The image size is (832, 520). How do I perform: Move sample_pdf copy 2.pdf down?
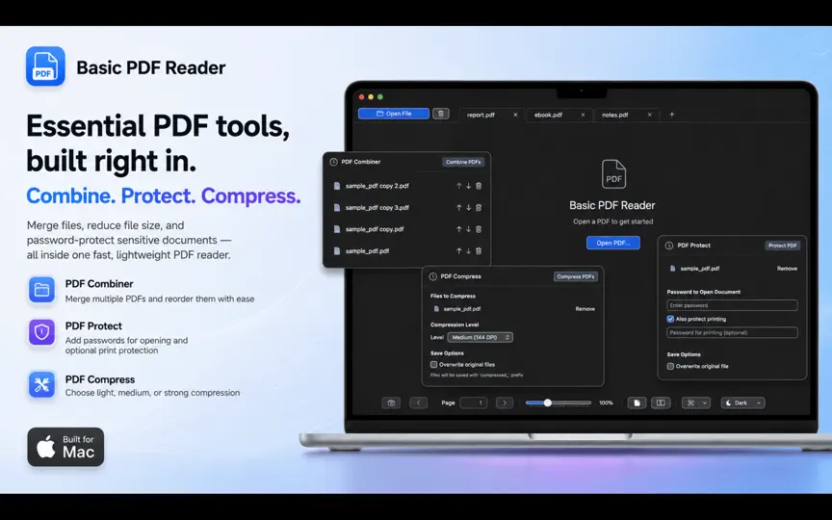tap(469, 186)
